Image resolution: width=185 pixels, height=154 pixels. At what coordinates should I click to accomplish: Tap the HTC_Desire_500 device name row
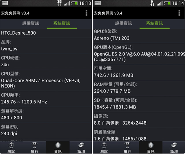click(46, 33)
